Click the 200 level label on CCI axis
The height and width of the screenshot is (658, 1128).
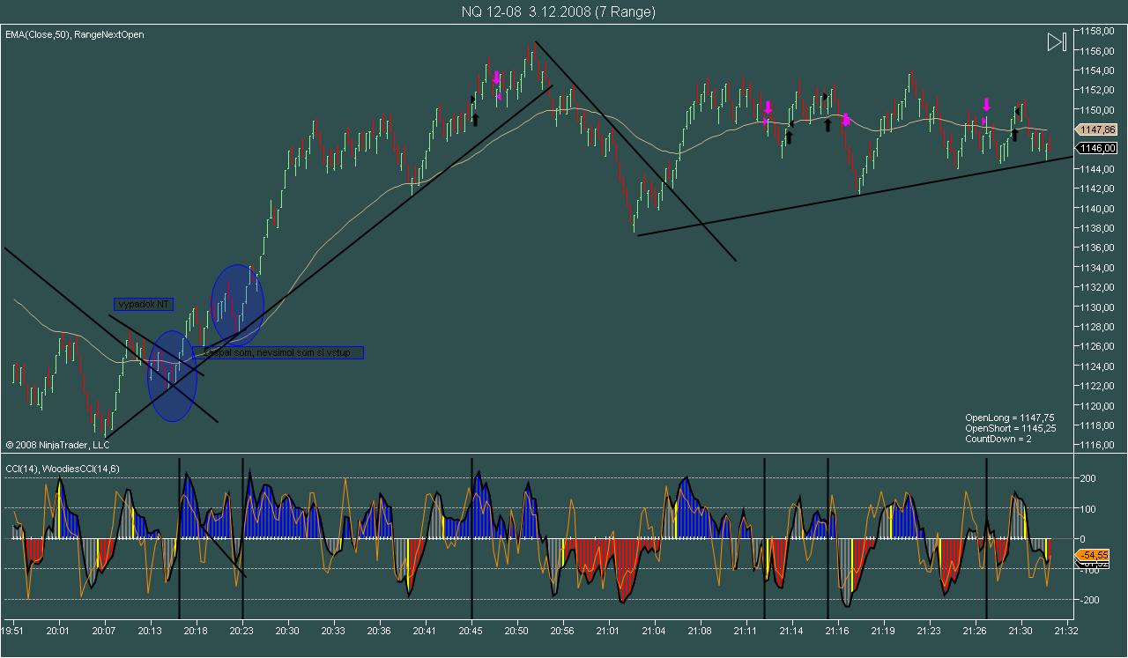tap(1088, 478)
